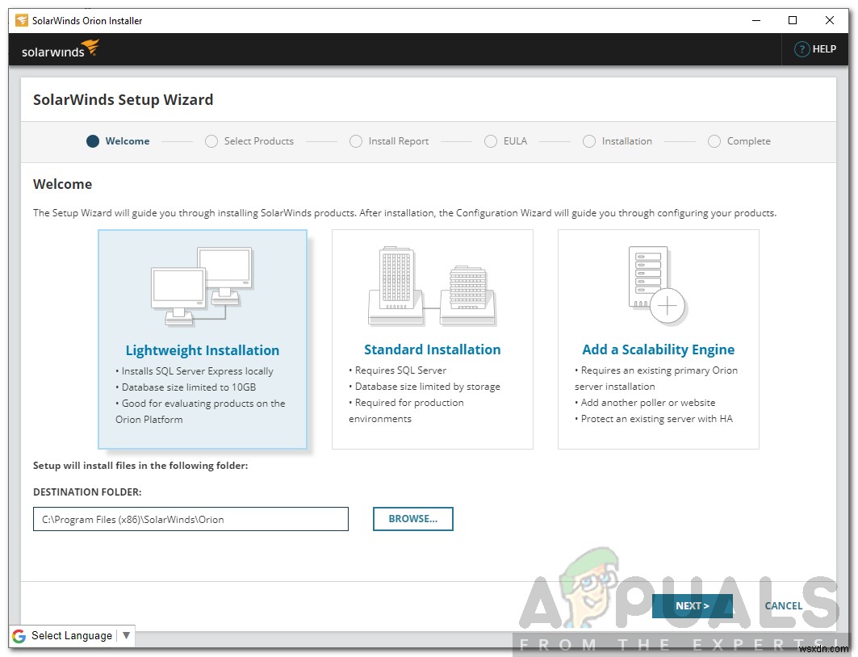
Task: Click the Scalability Engine server-plus illustration
Action: pos(657,285)
